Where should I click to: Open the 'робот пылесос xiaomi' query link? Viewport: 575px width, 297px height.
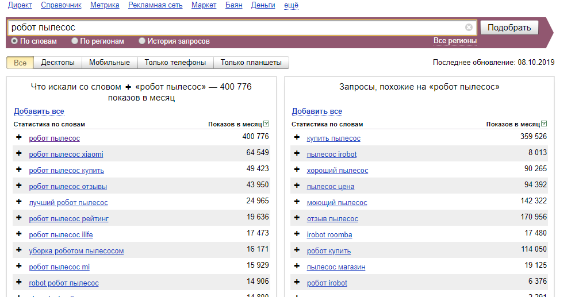pyautogui.click(x=66, y=154)
